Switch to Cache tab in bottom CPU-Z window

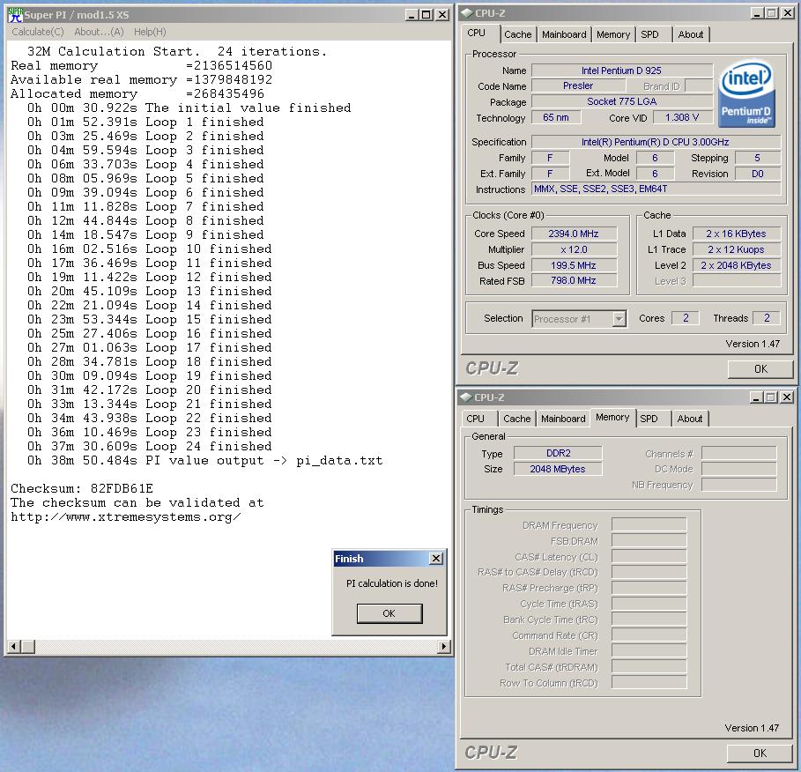click(517, 419)
